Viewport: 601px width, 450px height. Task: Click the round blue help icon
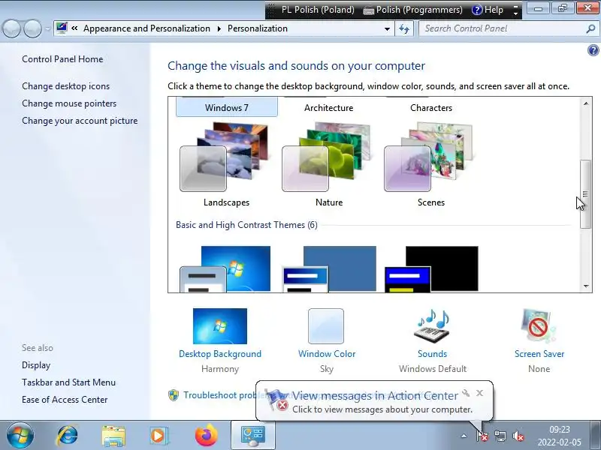pyautogui.click(x=593, y=50)
